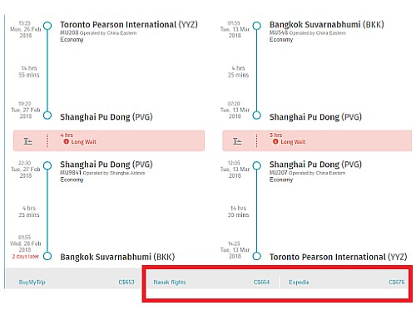Viewport: 416px width, 310px height.
Task: Click the Toronto Pearson International (YYZ) departure heading
Action: click(129, 25)
